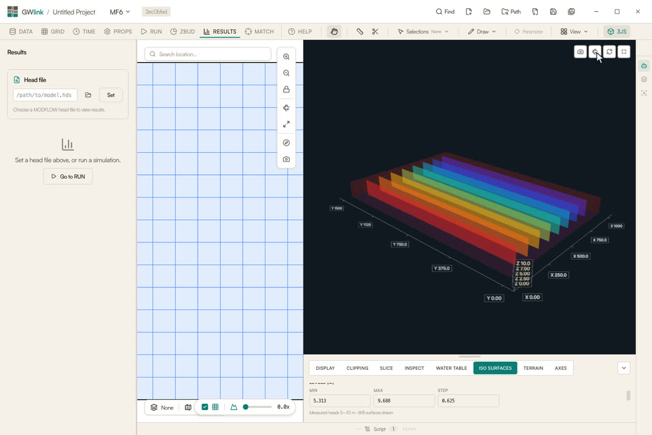Click the Save disk icon
The image size is (652, 435).
pos(553,12)
